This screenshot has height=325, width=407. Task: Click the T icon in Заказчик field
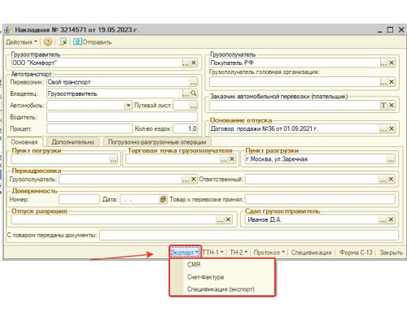pyautogui.click(x=383, y=106)
